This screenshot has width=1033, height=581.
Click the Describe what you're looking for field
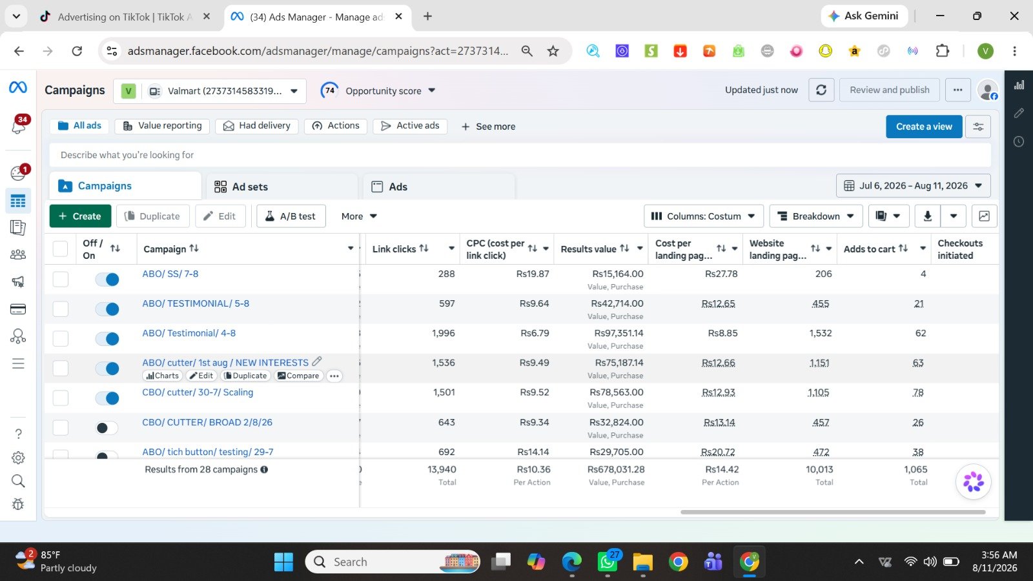pos(520,155)
